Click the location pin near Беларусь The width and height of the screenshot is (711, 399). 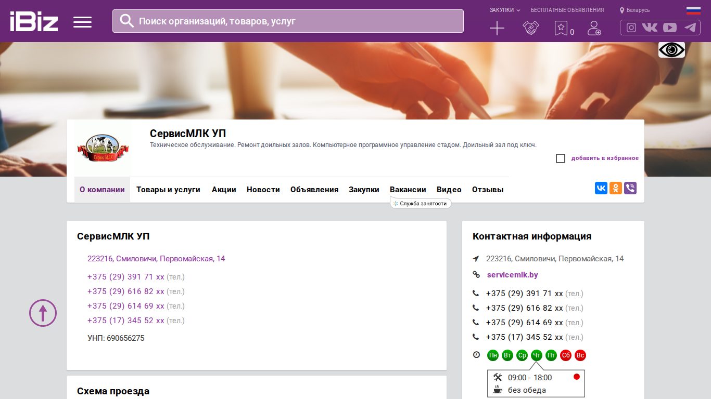pos(622,10)
